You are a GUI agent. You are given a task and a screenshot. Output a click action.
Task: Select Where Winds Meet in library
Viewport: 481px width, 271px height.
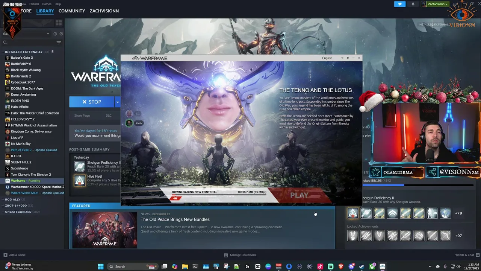[x=37, y=193]
